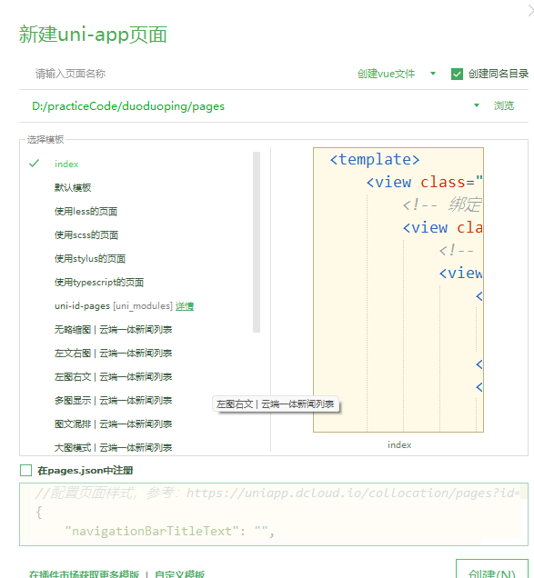
Task: Click the pages.json configuration code editor
Action: click(274, 514)
